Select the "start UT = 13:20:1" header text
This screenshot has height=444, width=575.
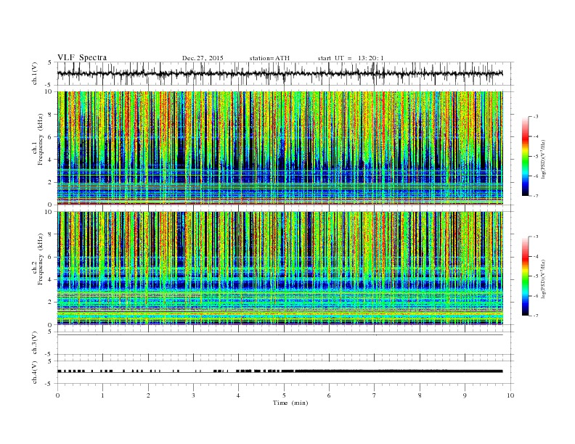[x=351, y=58]
